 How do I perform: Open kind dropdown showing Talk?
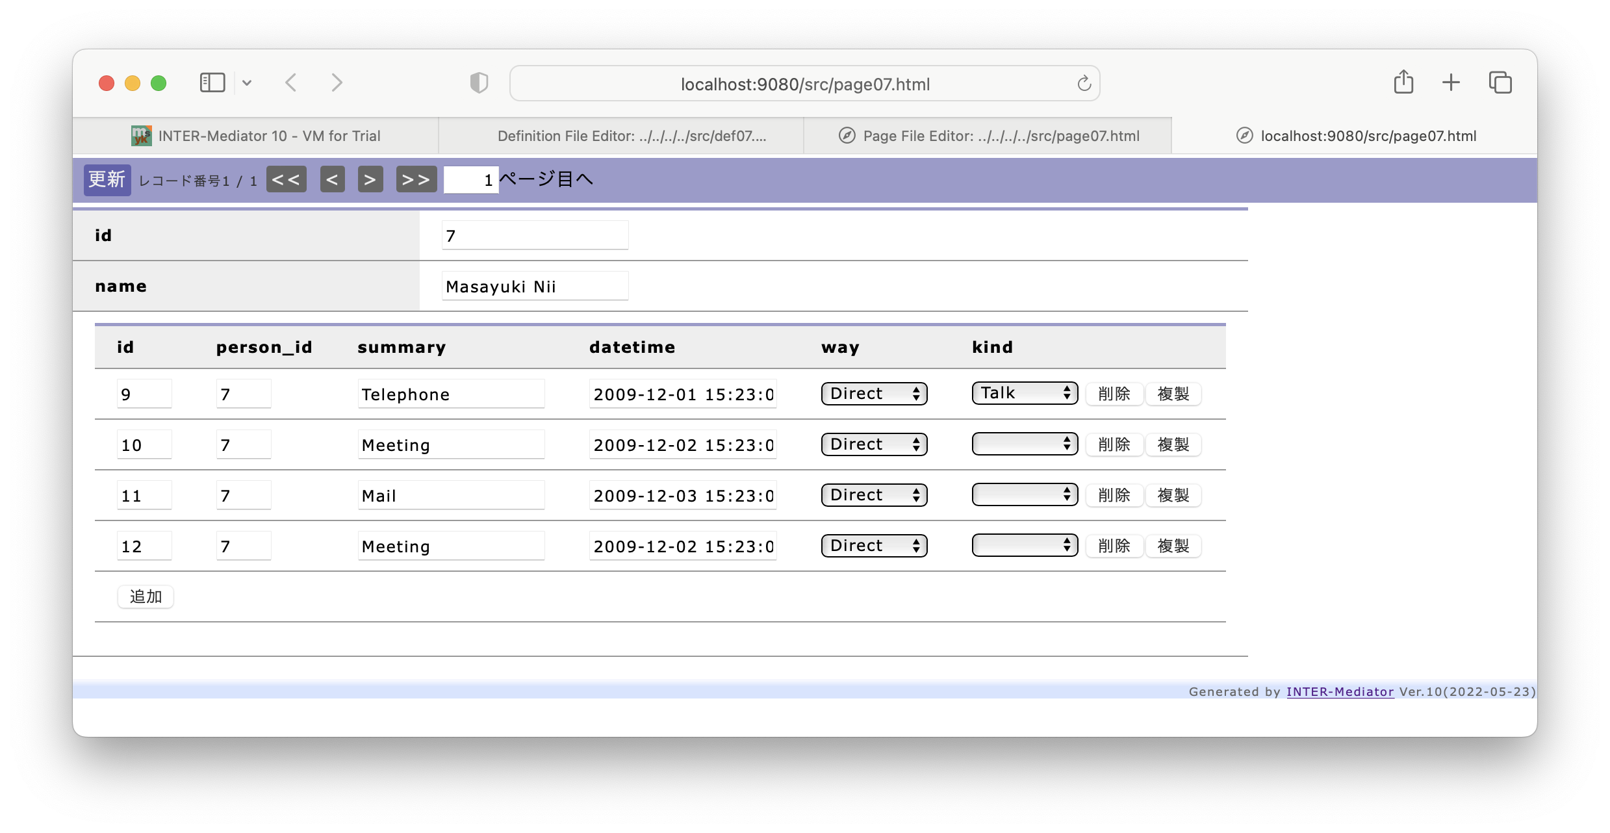1025,393
